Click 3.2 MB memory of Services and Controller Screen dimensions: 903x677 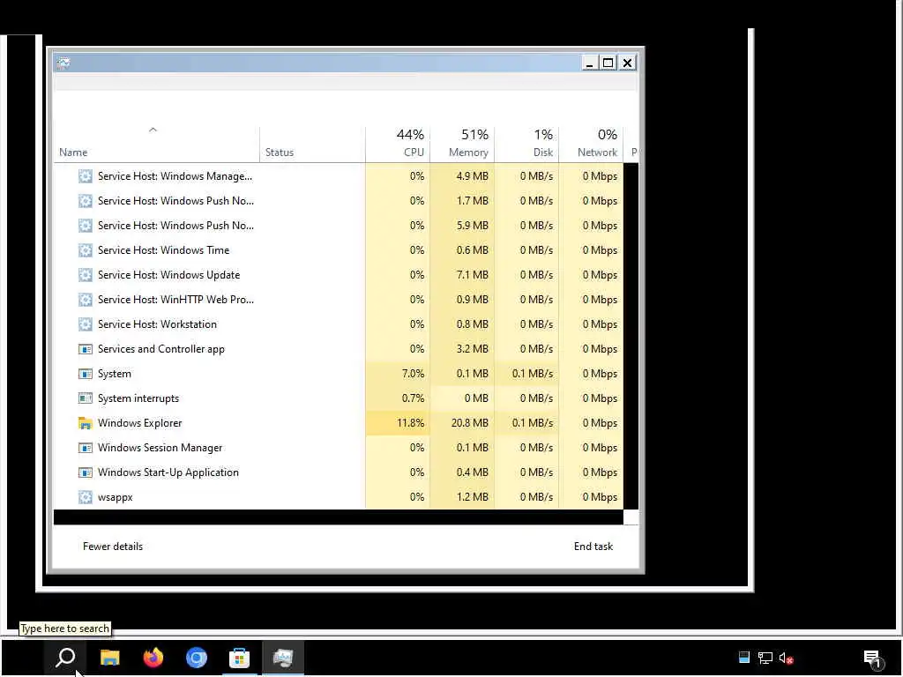coord(473,349)
